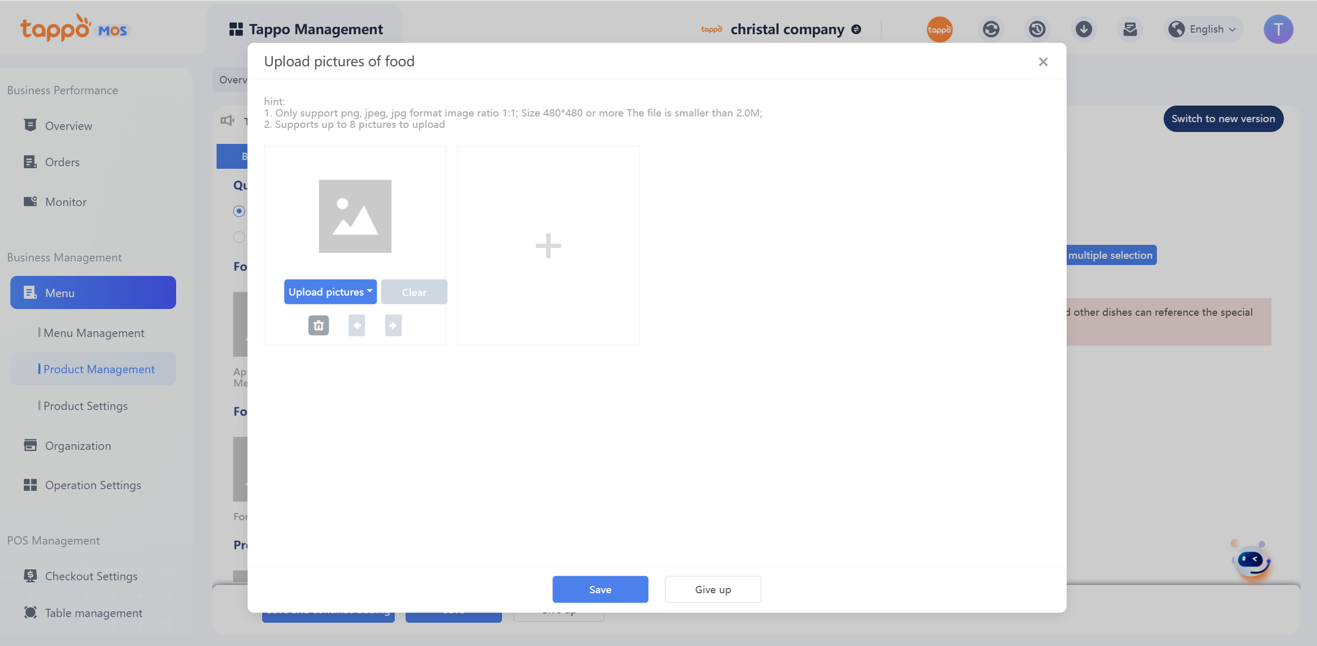Select the second unselected radio button
This screenshot has height=646, width=1317.
pyautogui.click(x=239, y=237)
